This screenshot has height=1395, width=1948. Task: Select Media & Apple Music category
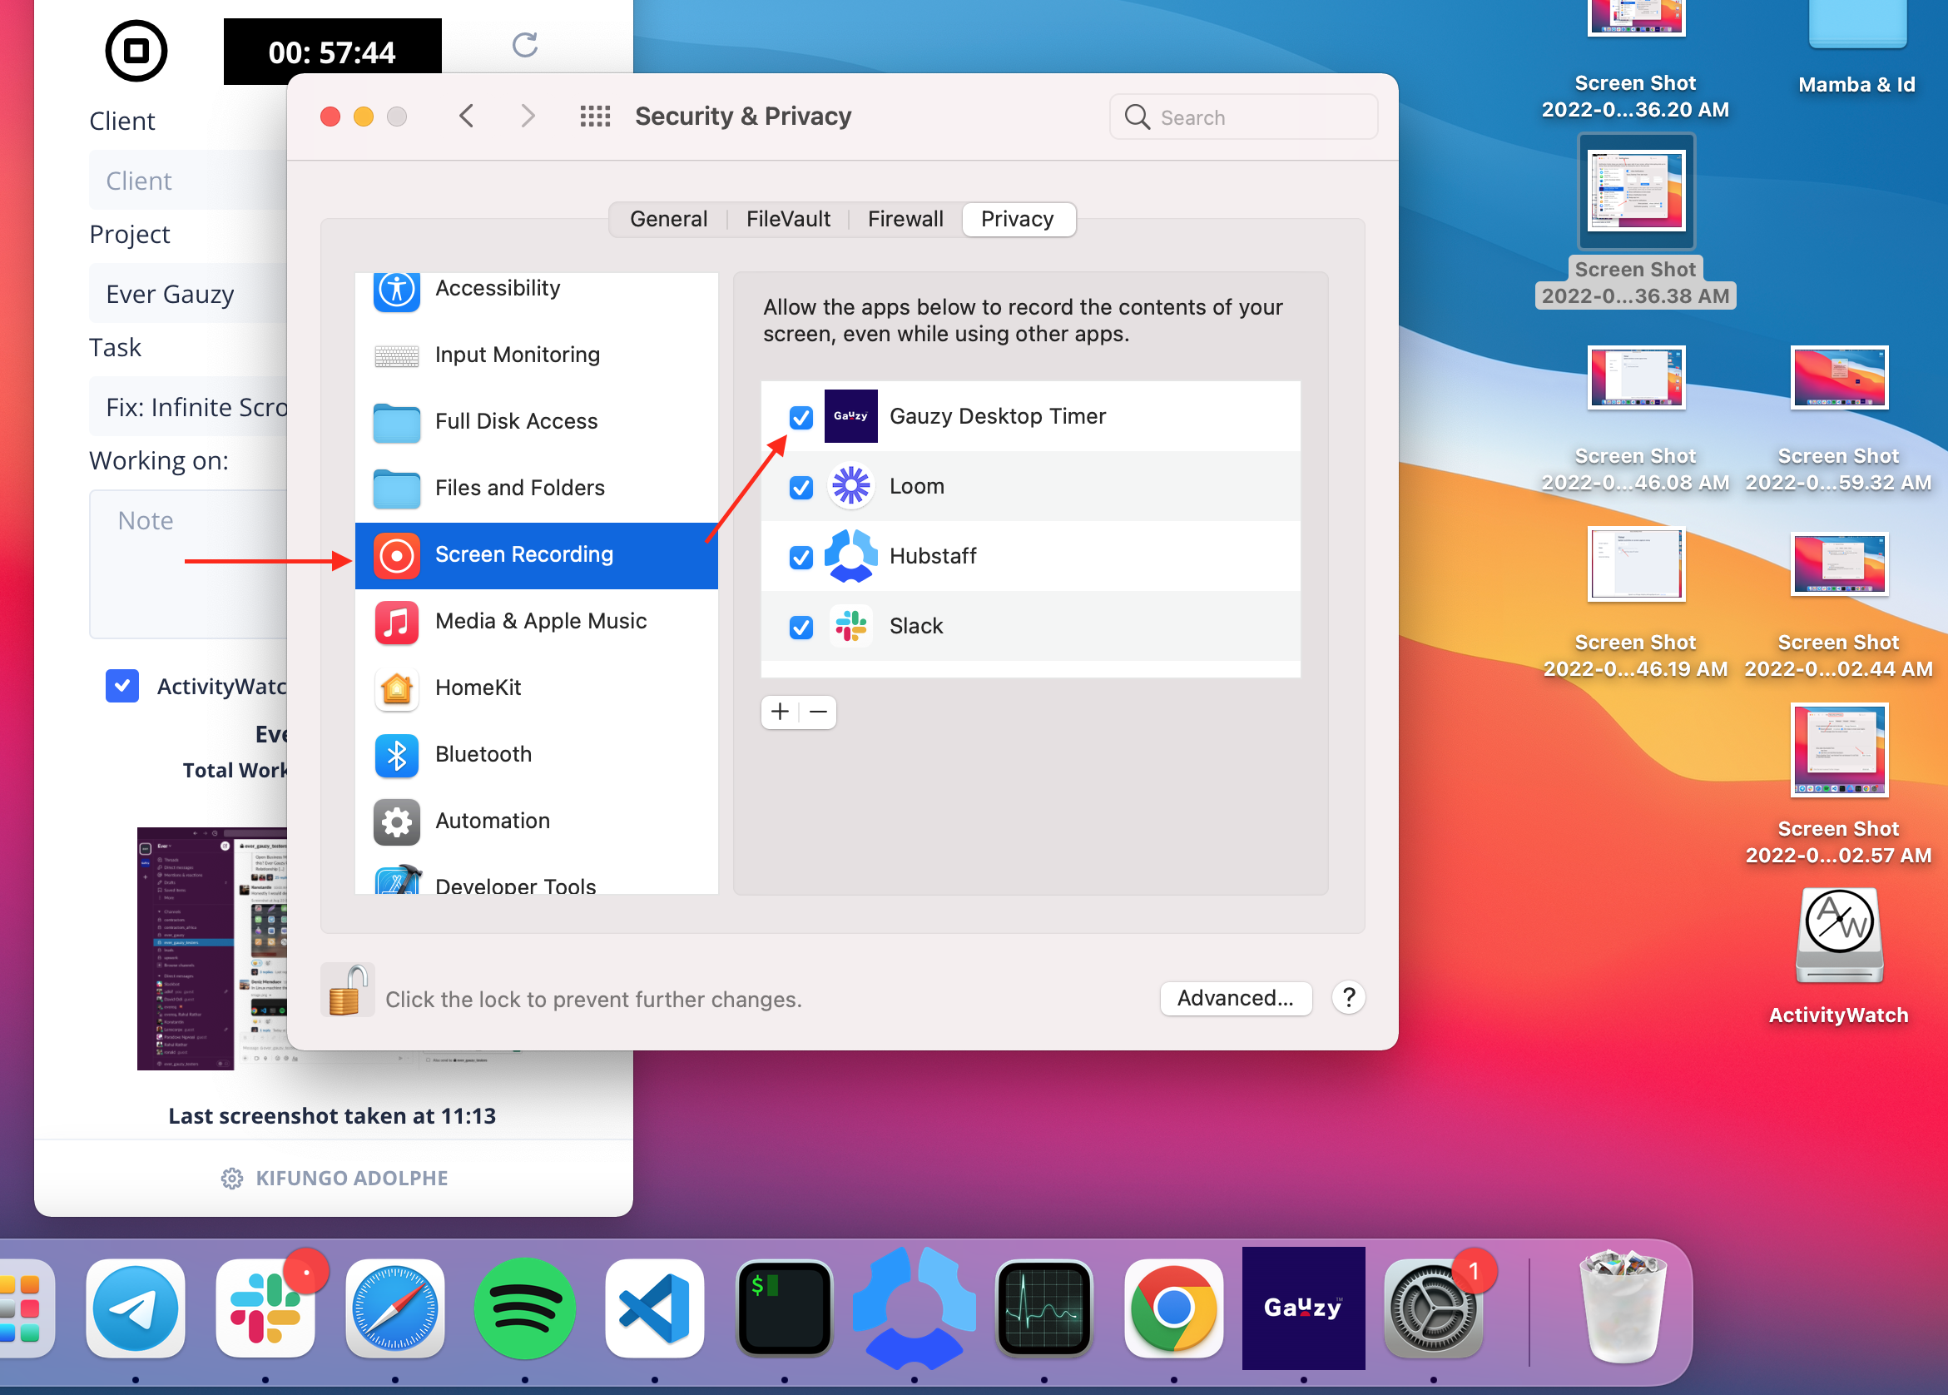537,621
